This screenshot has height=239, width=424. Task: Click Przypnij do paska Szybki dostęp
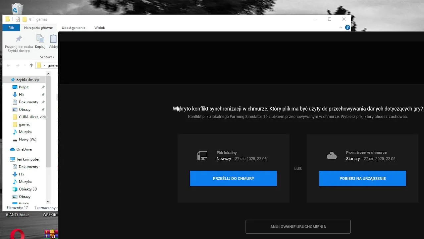pos(19,44)
